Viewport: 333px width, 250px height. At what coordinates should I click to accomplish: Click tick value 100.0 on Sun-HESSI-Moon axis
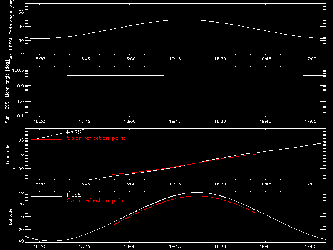(x=18, y=70)
